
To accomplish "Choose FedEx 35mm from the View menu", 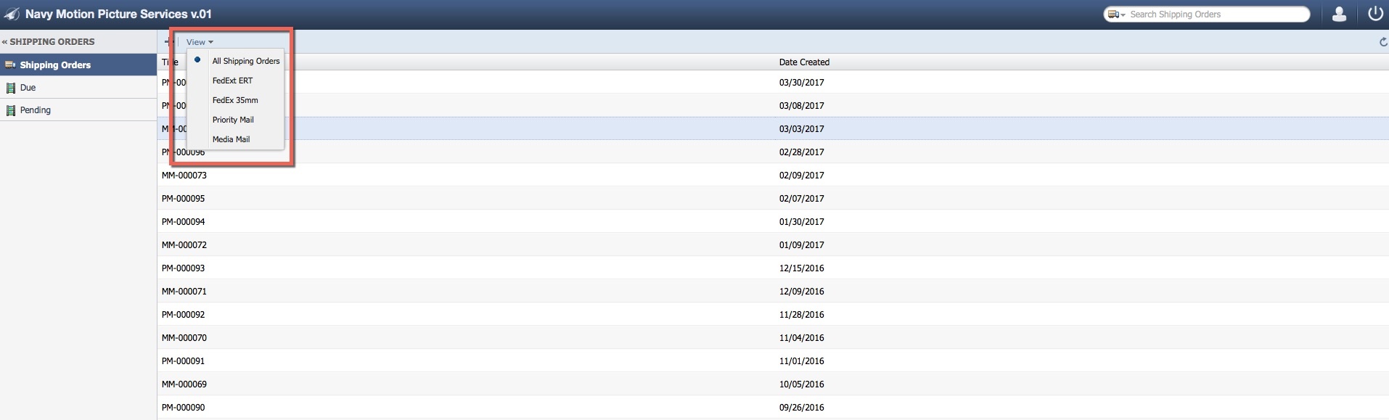I will click(x=235, y=100).
